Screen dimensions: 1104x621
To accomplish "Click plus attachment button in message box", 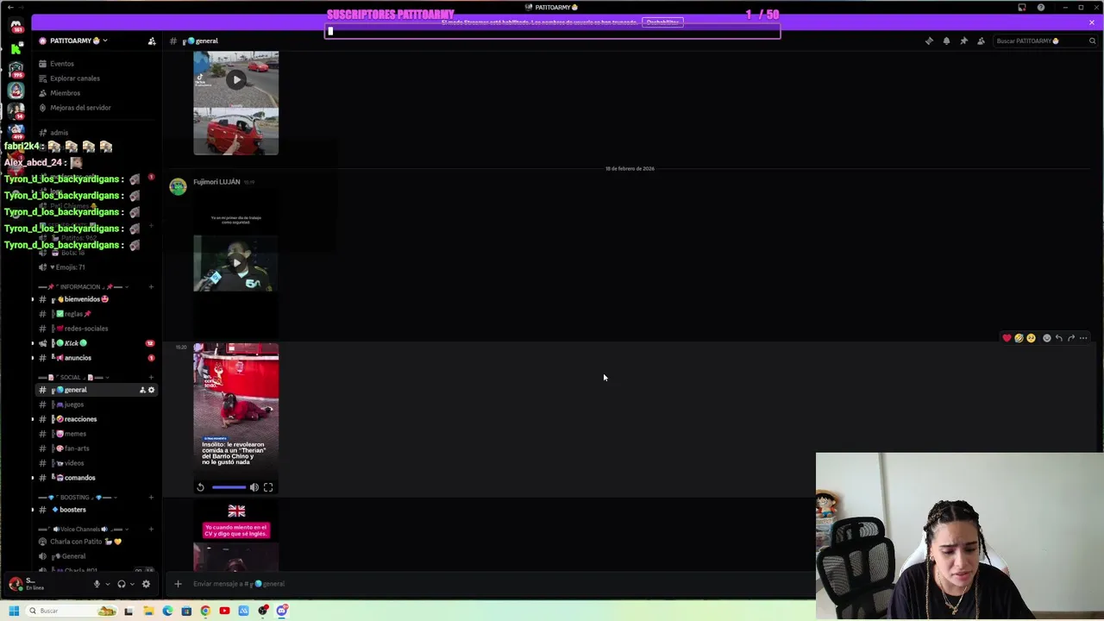I will 178,584.
